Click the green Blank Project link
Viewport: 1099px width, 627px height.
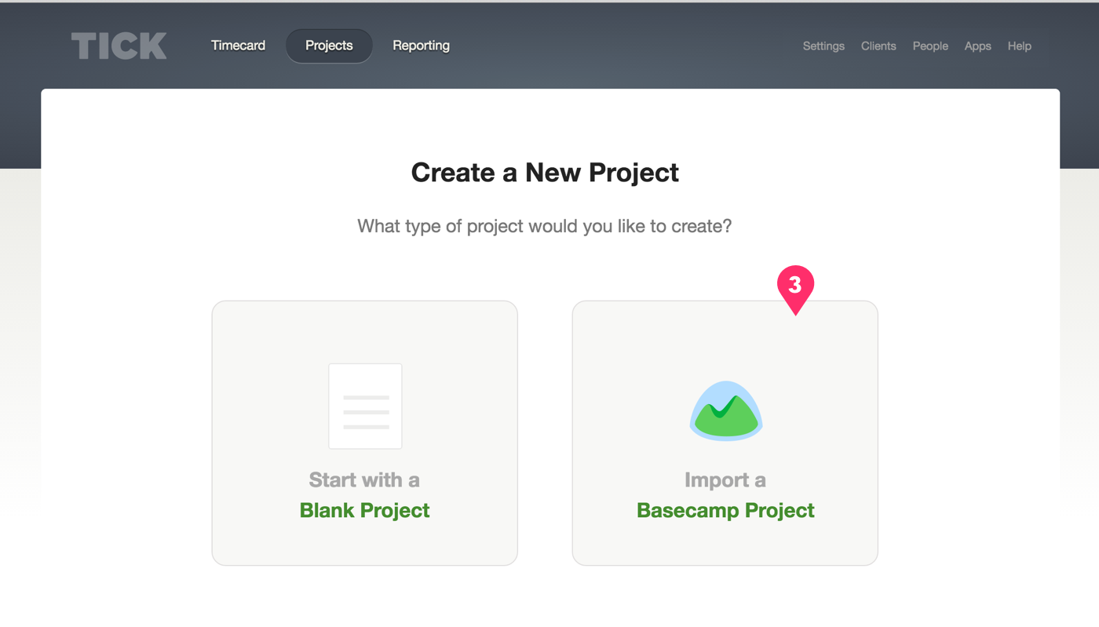pos(364,510)
